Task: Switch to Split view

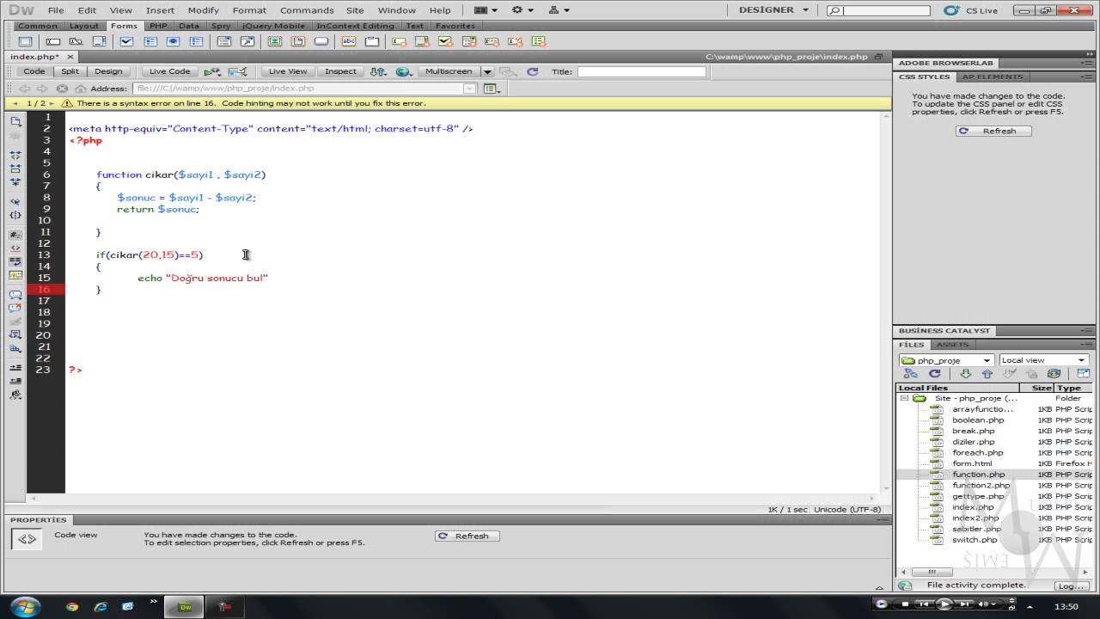Action: tap(70, 71)
